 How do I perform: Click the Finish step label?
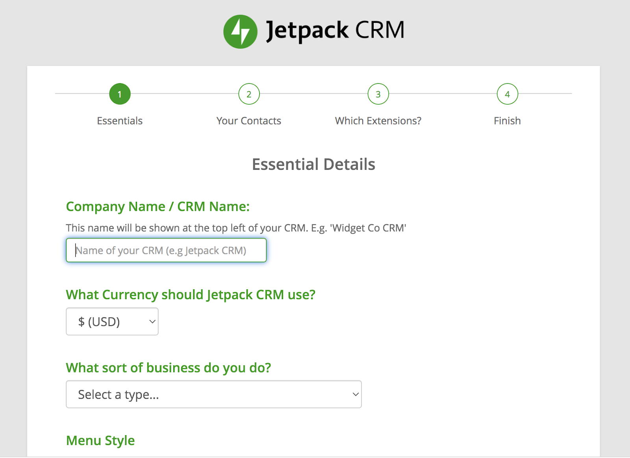[507, 121]
